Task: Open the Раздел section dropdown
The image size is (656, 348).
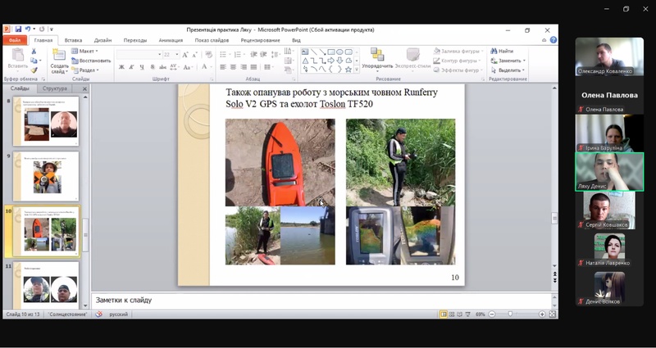Action: point(85,70)
